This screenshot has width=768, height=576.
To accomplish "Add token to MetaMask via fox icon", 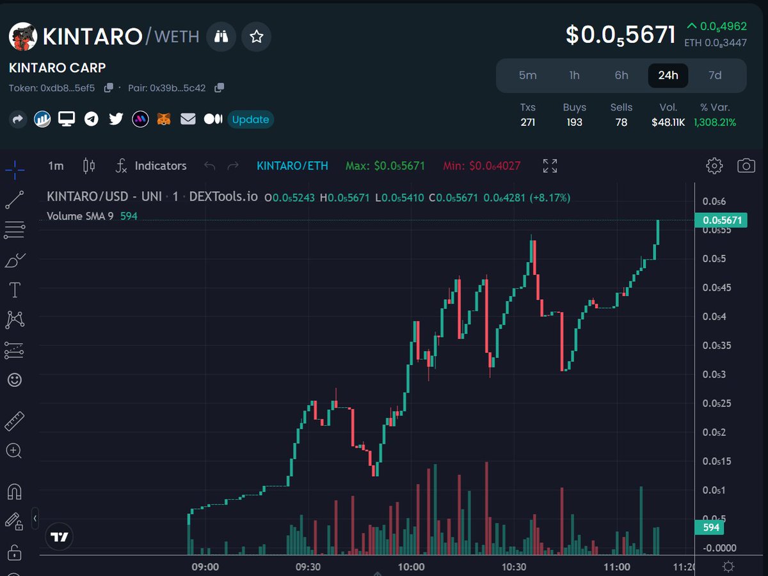I will (164, 119).
